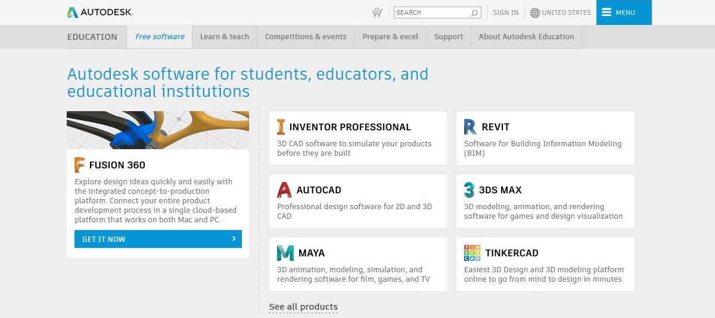Open the Support tab
This screenshot has width=715, height=318.
(449, 37)
